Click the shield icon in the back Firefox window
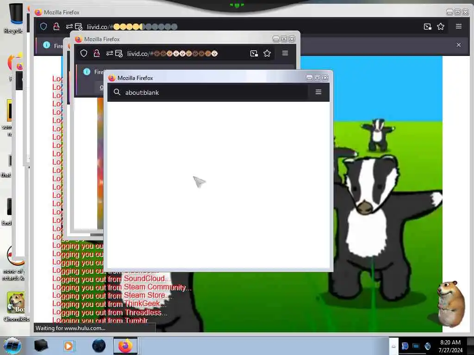Viewport: 474px width, 355px height. [x=44, y=26]
